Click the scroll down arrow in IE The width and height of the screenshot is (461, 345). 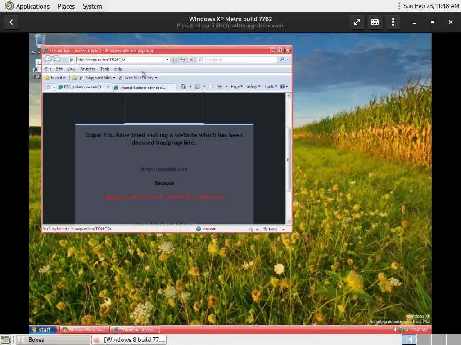tap(288, 221)
